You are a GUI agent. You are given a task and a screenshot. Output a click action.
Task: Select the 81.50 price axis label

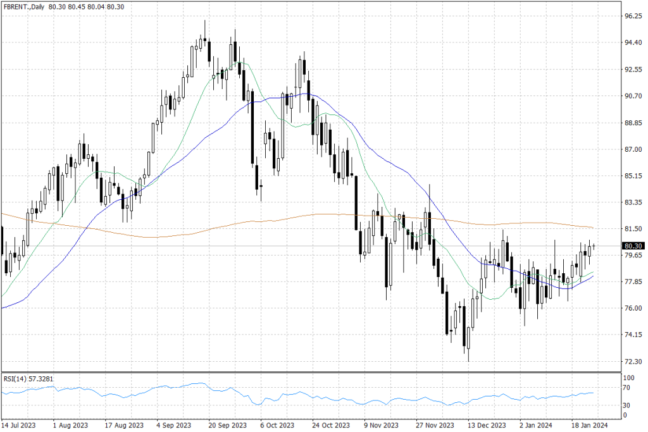tap(633, 228)
